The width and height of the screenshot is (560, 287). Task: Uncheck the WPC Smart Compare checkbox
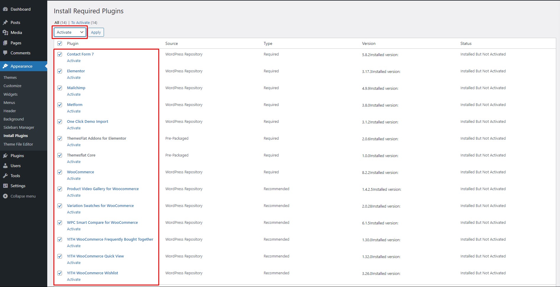(x=60, y=223)
